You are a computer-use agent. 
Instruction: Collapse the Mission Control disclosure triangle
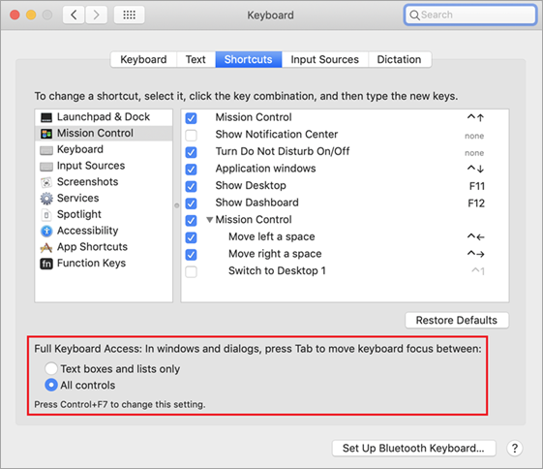(209, 220)
